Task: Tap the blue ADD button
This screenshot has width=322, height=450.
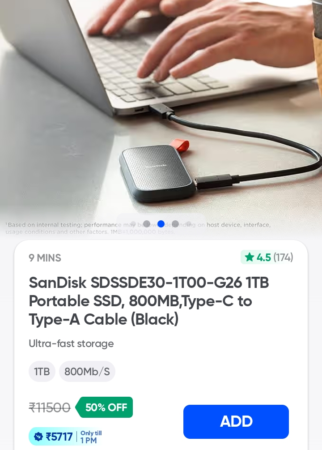Action: [236, 422]
